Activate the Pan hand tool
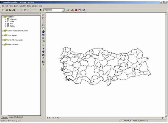Screen dimensions: 168x123 43,28
